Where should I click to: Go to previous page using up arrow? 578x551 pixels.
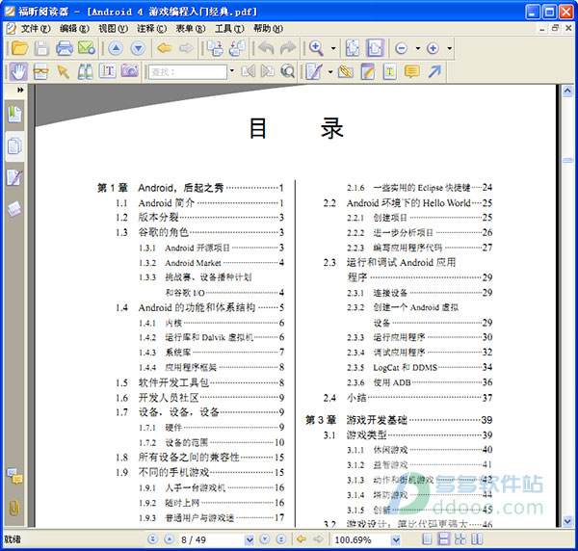pyautogui.click(x=116, y=48)
